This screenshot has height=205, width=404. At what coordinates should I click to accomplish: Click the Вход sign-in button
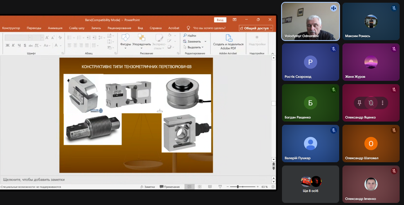pyautogui.click(x=220, y=20)
